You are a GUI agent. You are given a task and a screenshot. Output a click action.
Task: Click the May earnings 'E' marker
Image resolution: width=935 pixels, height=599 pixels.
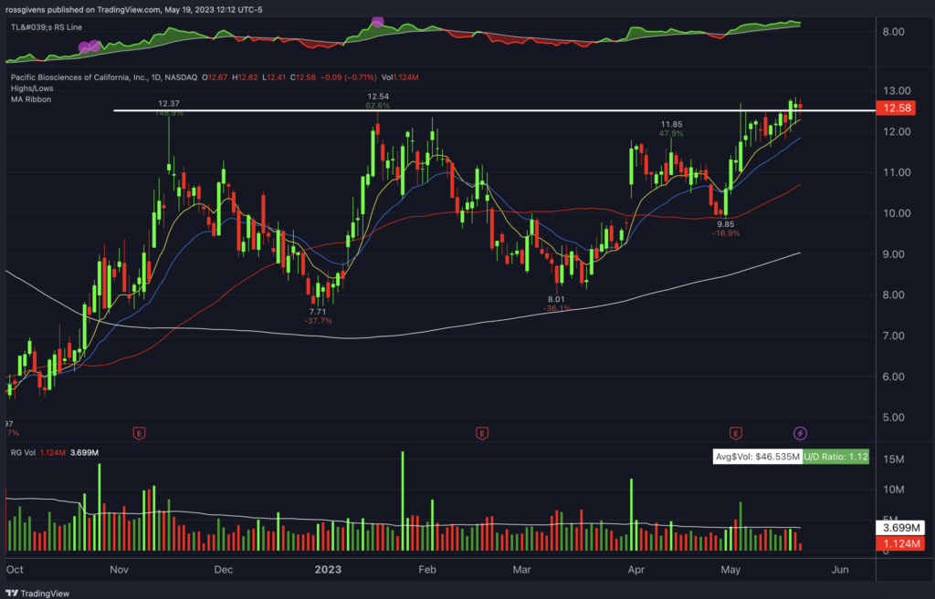coord(735,433)
